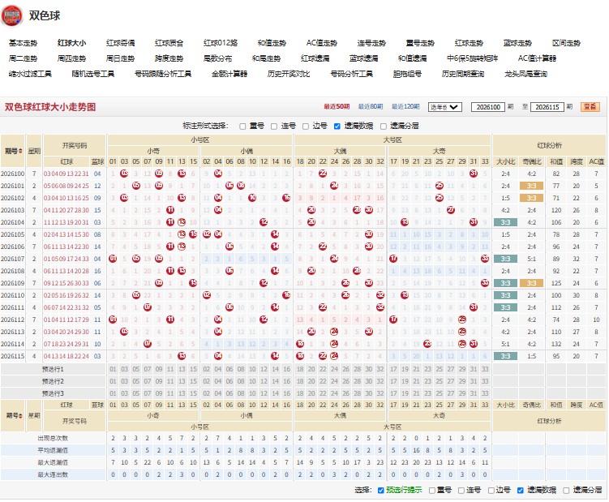609x502 pixels.
Task: Enable the 遗漏分层 checkbox at top
Action: coord(384,127)
